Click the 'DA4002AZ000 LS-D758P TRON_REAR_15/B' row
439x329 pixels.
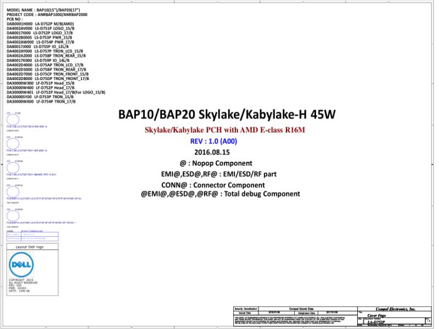[x=46, y=56]
